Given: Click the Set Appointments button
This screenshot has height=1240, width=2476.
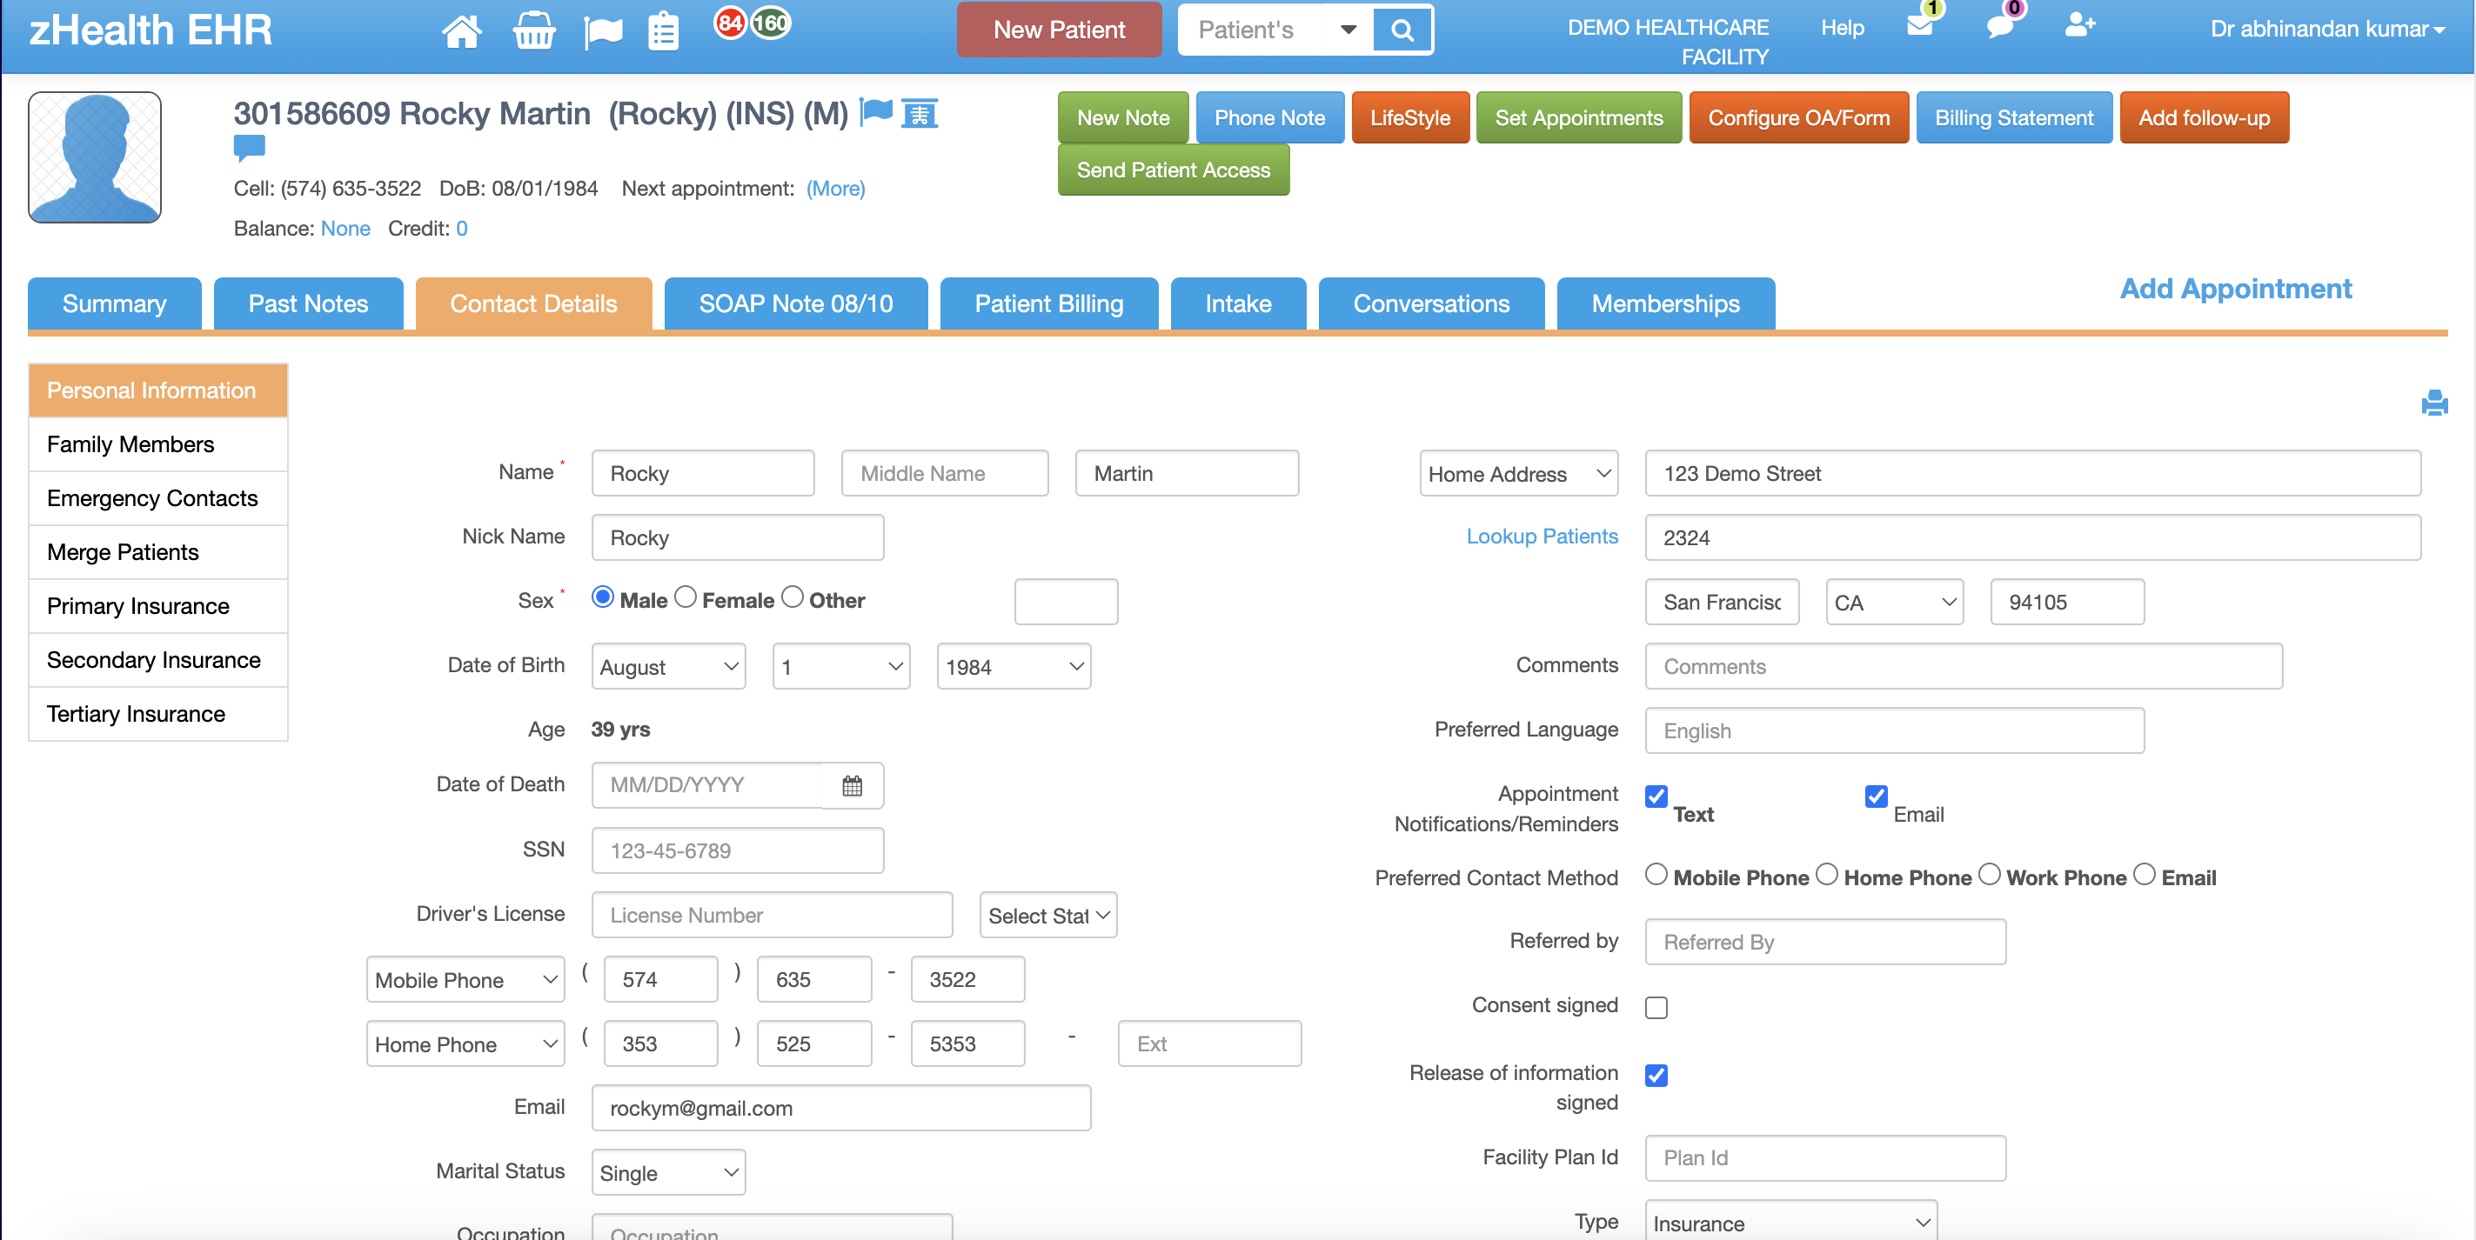Looking at the screenshot, I should point(1578,117).
